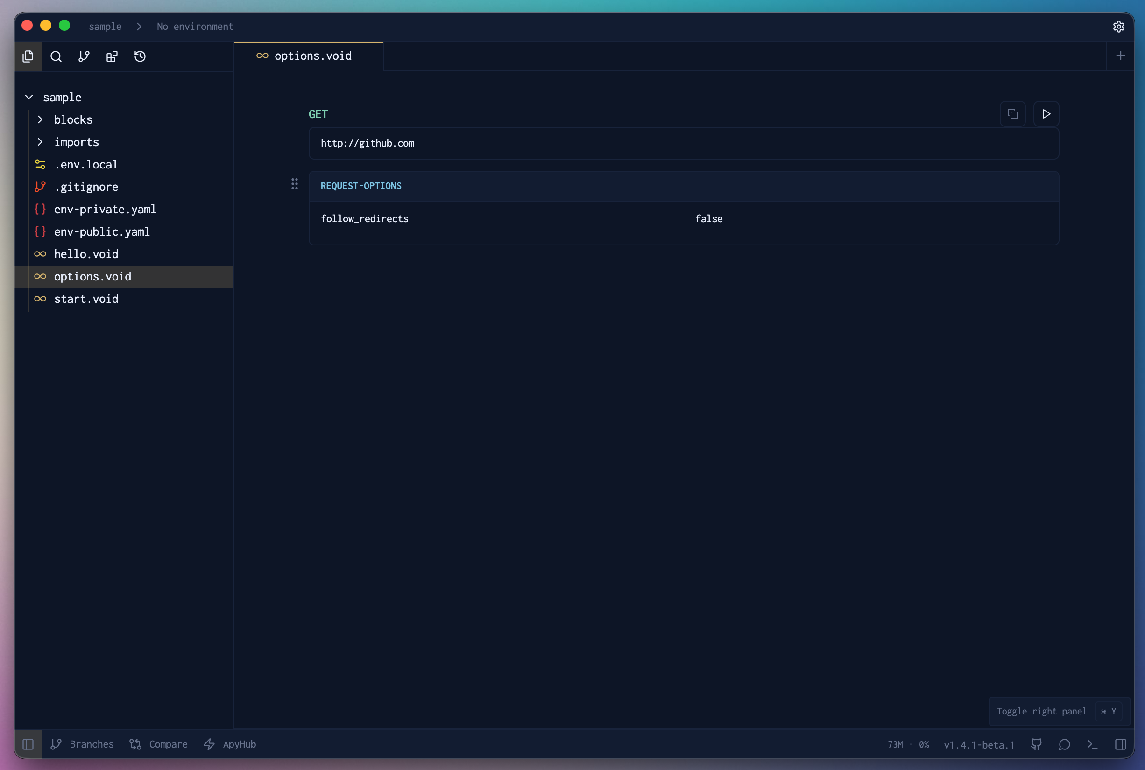The width and height of the screenshot is (1145, 770).
Task: Select the files panel icon
Action: pyautogui.click(x=28, y=56)
